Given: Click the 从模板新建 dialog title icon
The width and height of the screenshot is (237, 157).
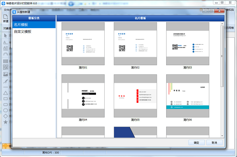Looking at the screenshot, I should coord(14,12).
